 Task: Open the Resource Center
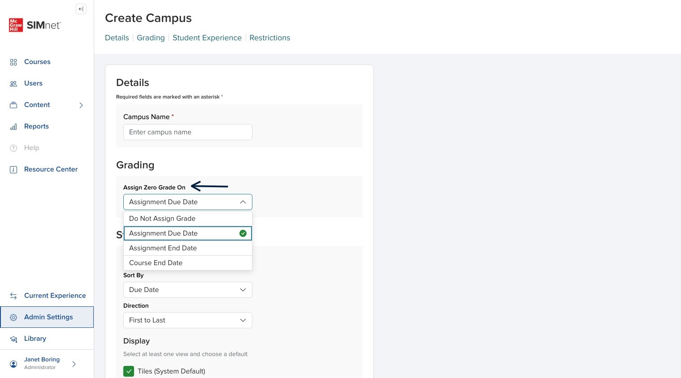tap(51, 169)
